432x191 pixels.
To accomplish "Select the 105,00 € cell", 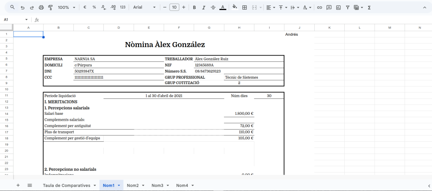I will click(x=239, y=138).
